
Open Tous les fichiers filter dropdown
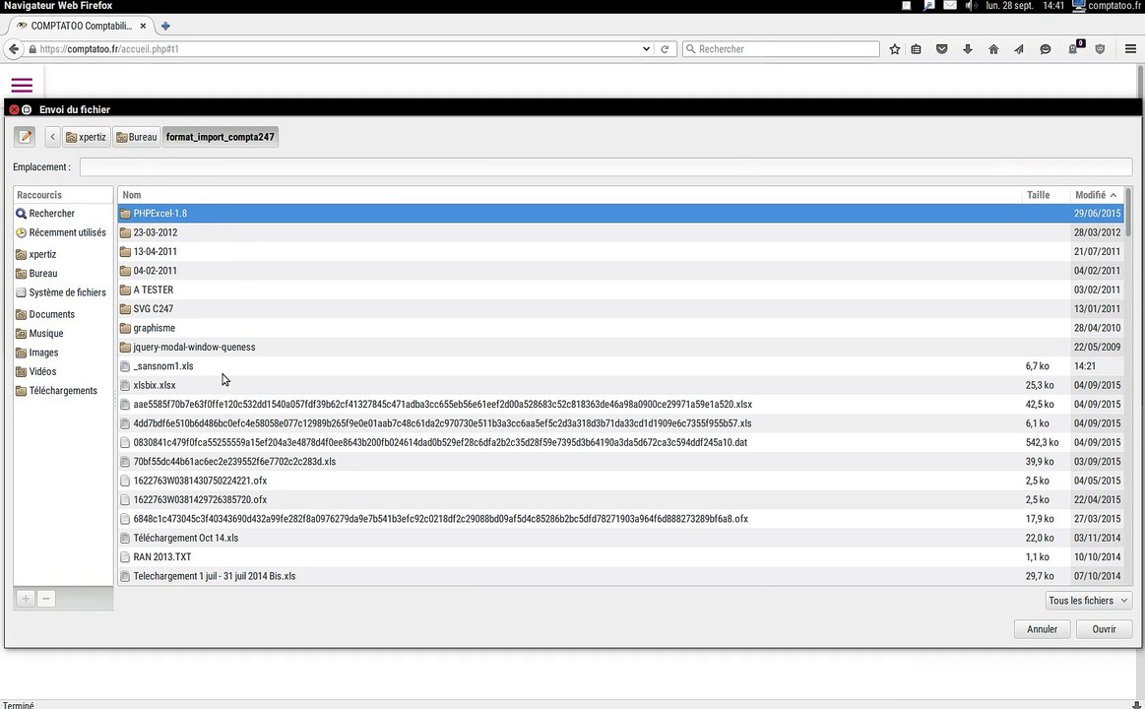point(1089,601)
